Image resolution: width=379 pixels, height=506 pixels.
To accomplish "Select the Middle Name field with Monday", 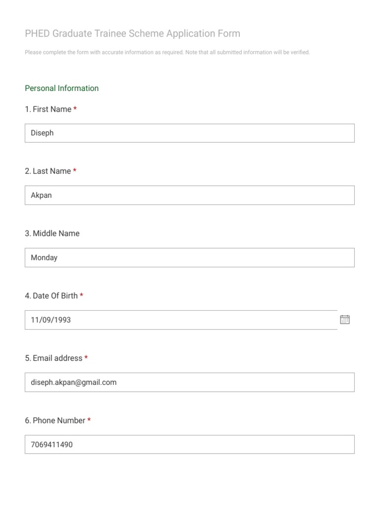I will pos(189,257).
